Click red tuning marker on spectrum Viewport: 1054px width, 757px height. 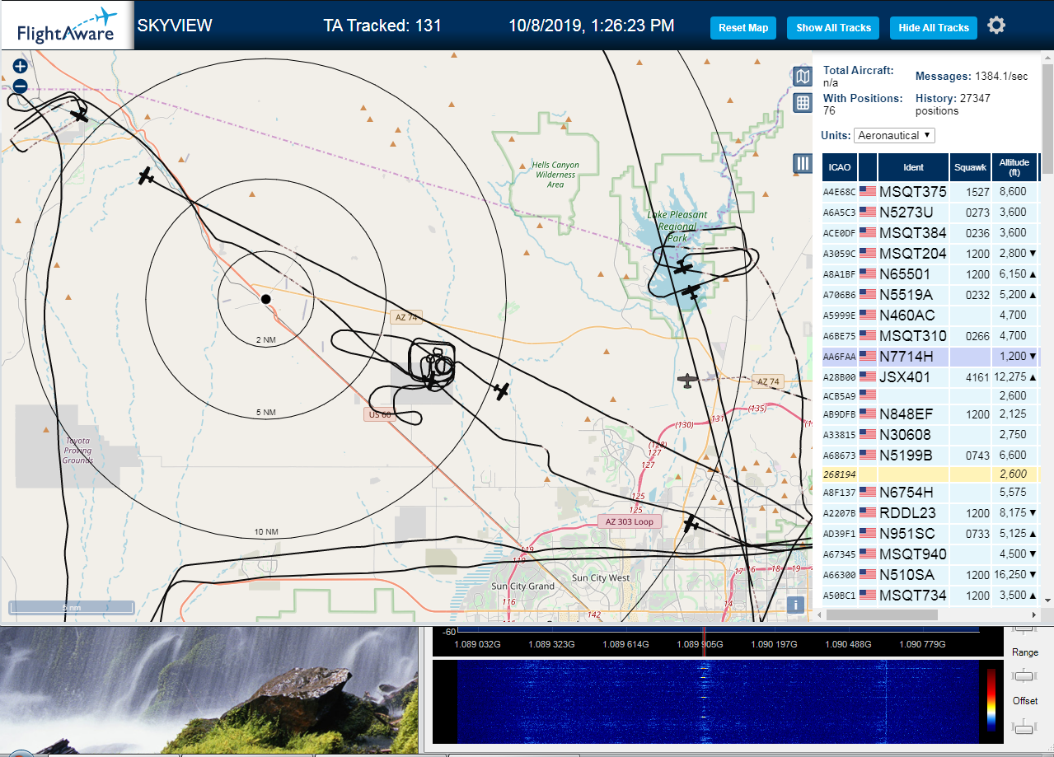point(703,643)
